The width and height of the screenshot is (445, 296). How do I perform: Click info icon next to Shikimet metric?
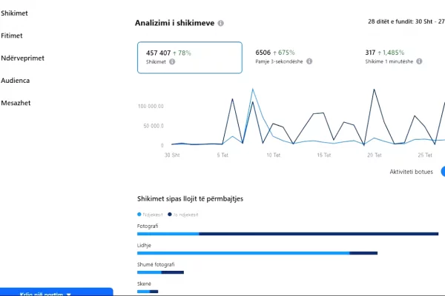(x=172, y=62)
